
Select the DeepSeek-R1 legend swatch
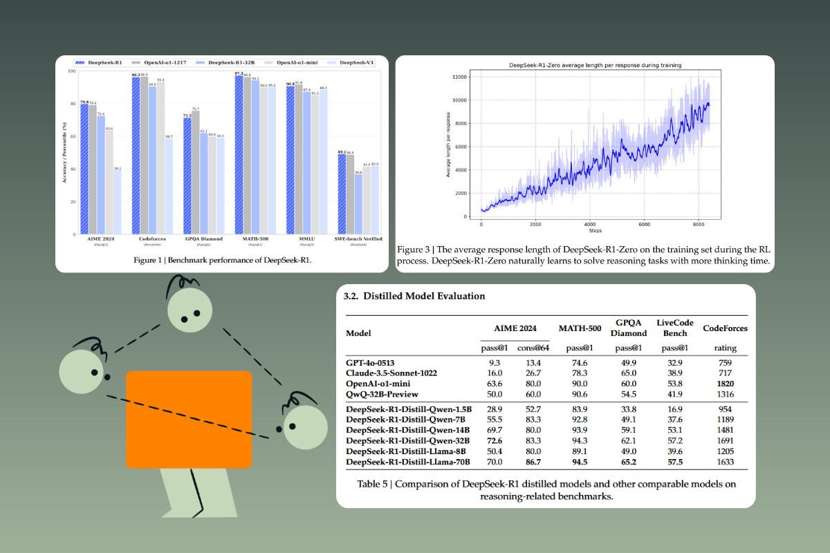click(81, 62)
